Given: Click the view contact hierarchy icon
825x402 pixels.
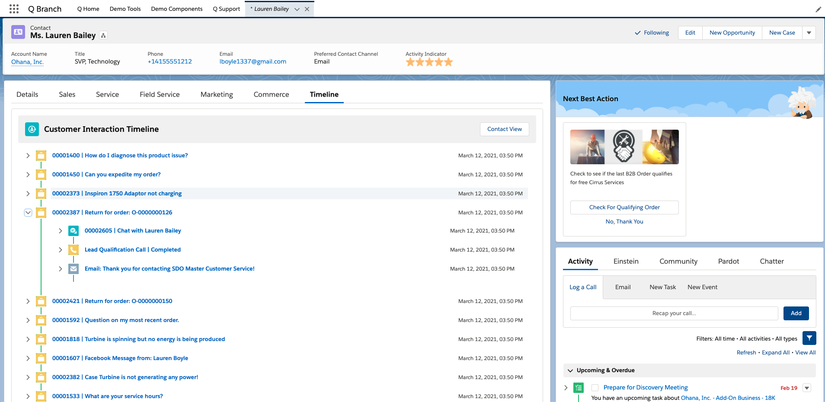Looking at the screenshot, I should click(x=103, y=35).
